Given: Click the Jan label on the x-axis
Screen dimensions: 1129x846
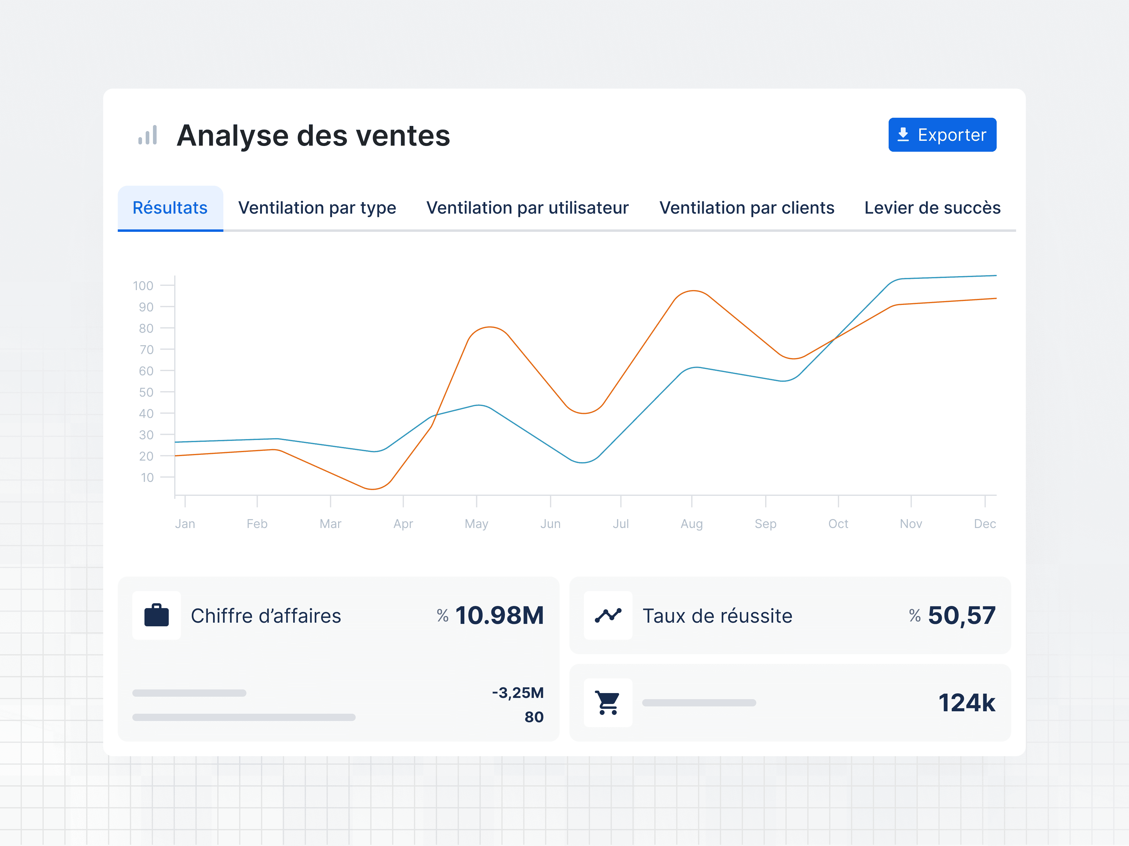Looking at the screenshot, I should (x=185, y=523).
